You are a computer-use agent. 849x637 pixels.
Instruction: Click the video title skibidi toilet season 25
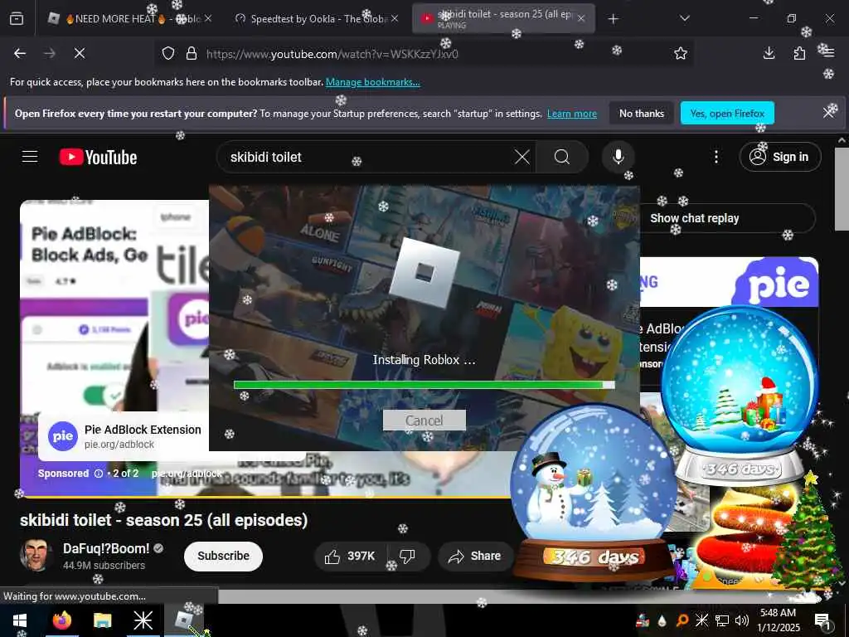(163, 520)
